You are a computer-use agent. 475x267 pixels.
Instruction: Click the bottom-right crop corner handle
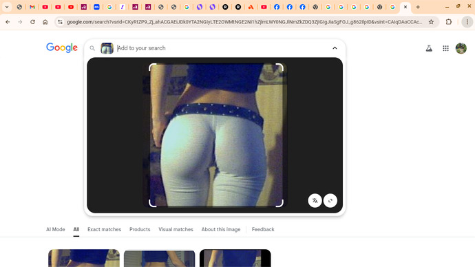click(x=279, y=204)
